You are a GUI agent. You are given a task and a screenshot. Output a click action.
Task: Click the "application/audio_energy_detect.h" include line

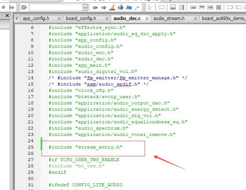tap(114, 109)
